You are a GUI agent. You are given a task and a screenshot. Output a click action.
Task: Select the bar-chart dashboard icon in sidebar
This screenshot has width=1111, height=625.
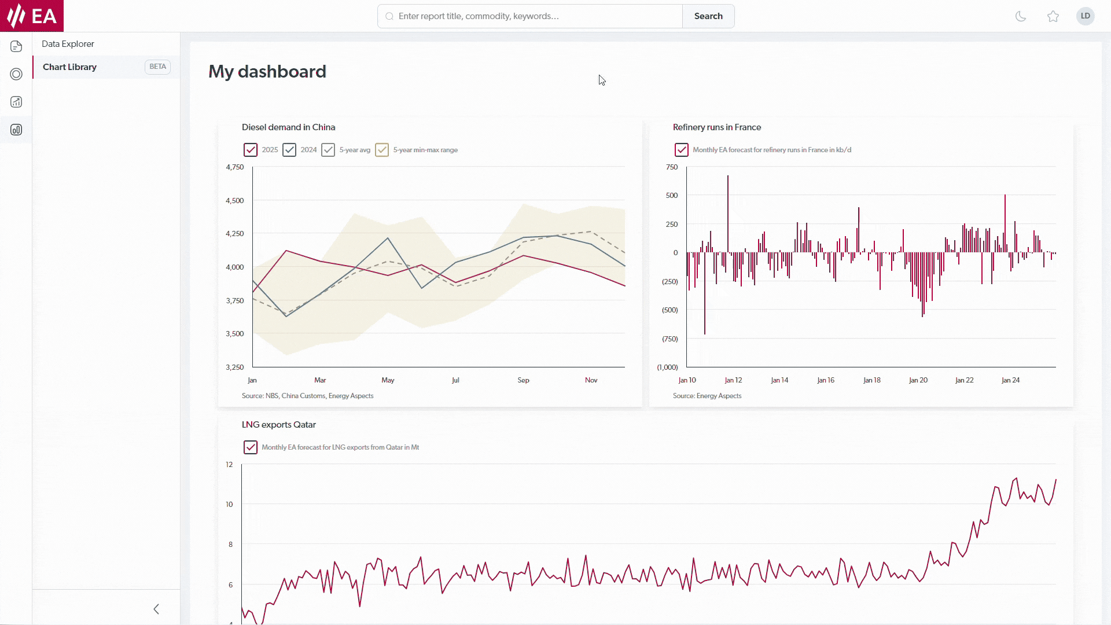16,130
